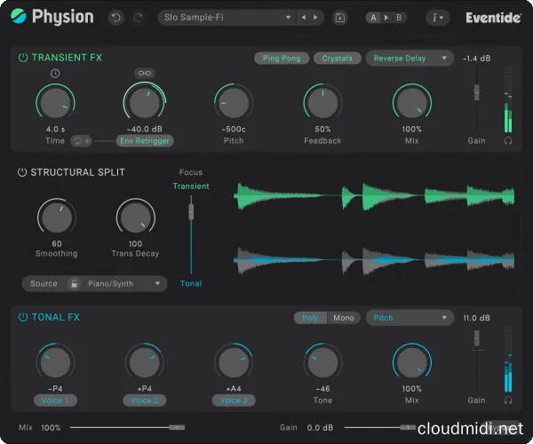Click the Tonal focus label
Image resolution: width=533 pixels, height=444 pixels.
click(191, 283)
